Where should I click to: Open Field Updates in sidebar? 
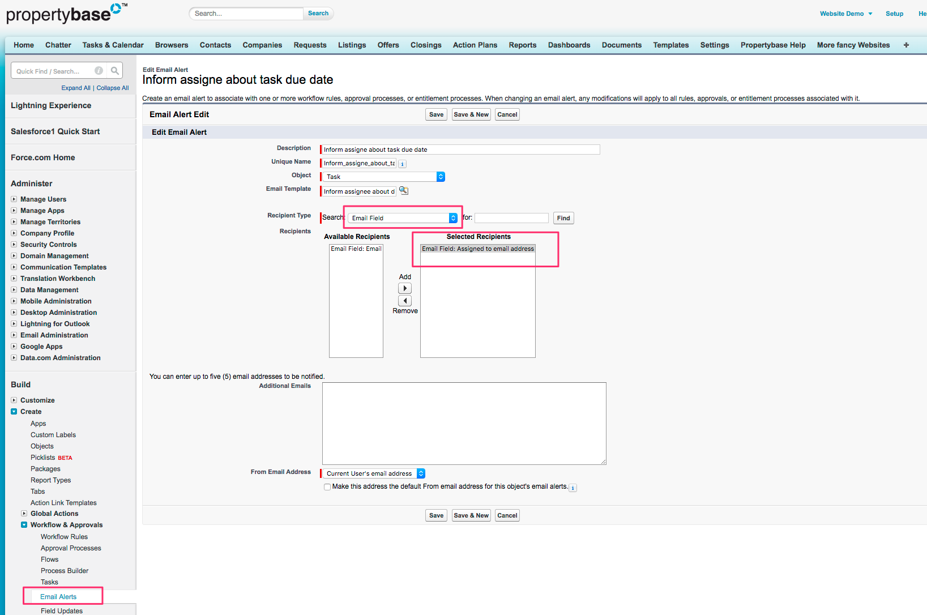[62, 611]
